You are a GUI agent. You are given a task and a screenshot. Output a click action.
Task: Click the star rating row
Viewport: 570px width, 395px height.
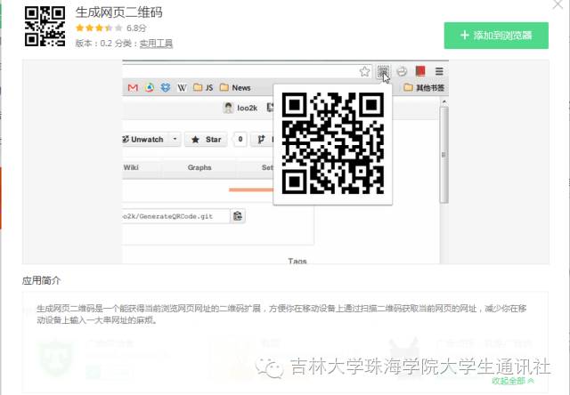pos(99,28)
